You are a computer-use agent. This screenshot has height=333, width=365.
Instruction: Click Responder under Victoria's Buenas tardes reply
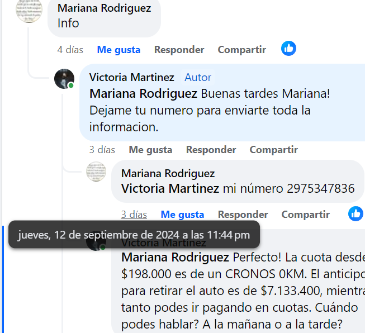[x=211, y=150]
